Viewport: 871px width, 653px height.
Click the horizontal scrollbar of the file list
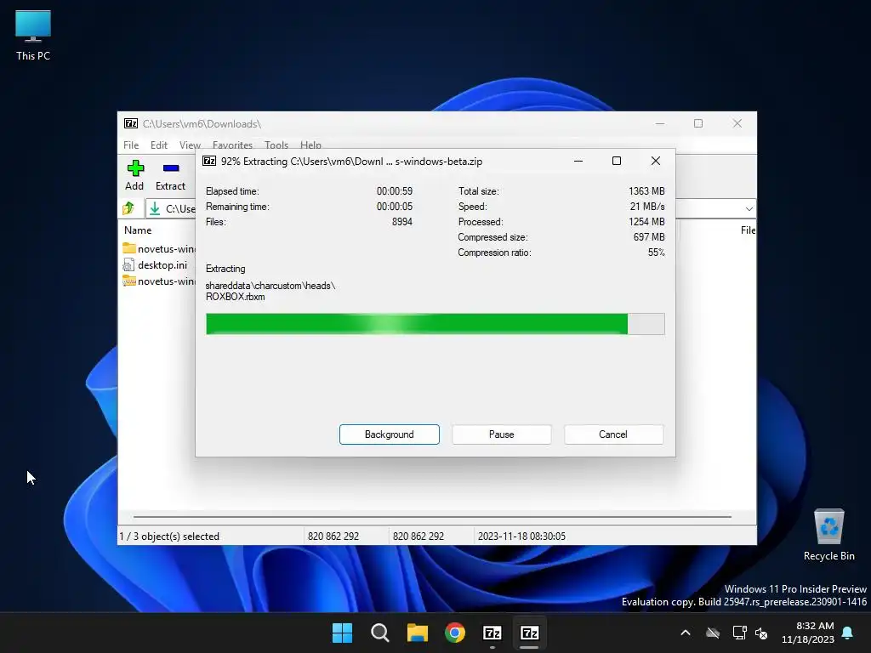pos(432,516)
